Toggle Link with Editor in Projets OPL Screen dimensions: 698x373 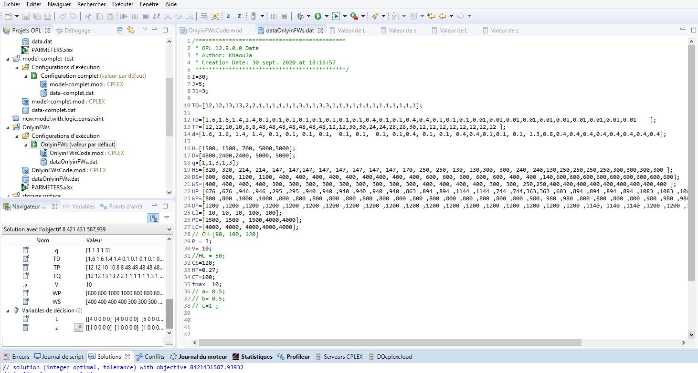point(131,30)
